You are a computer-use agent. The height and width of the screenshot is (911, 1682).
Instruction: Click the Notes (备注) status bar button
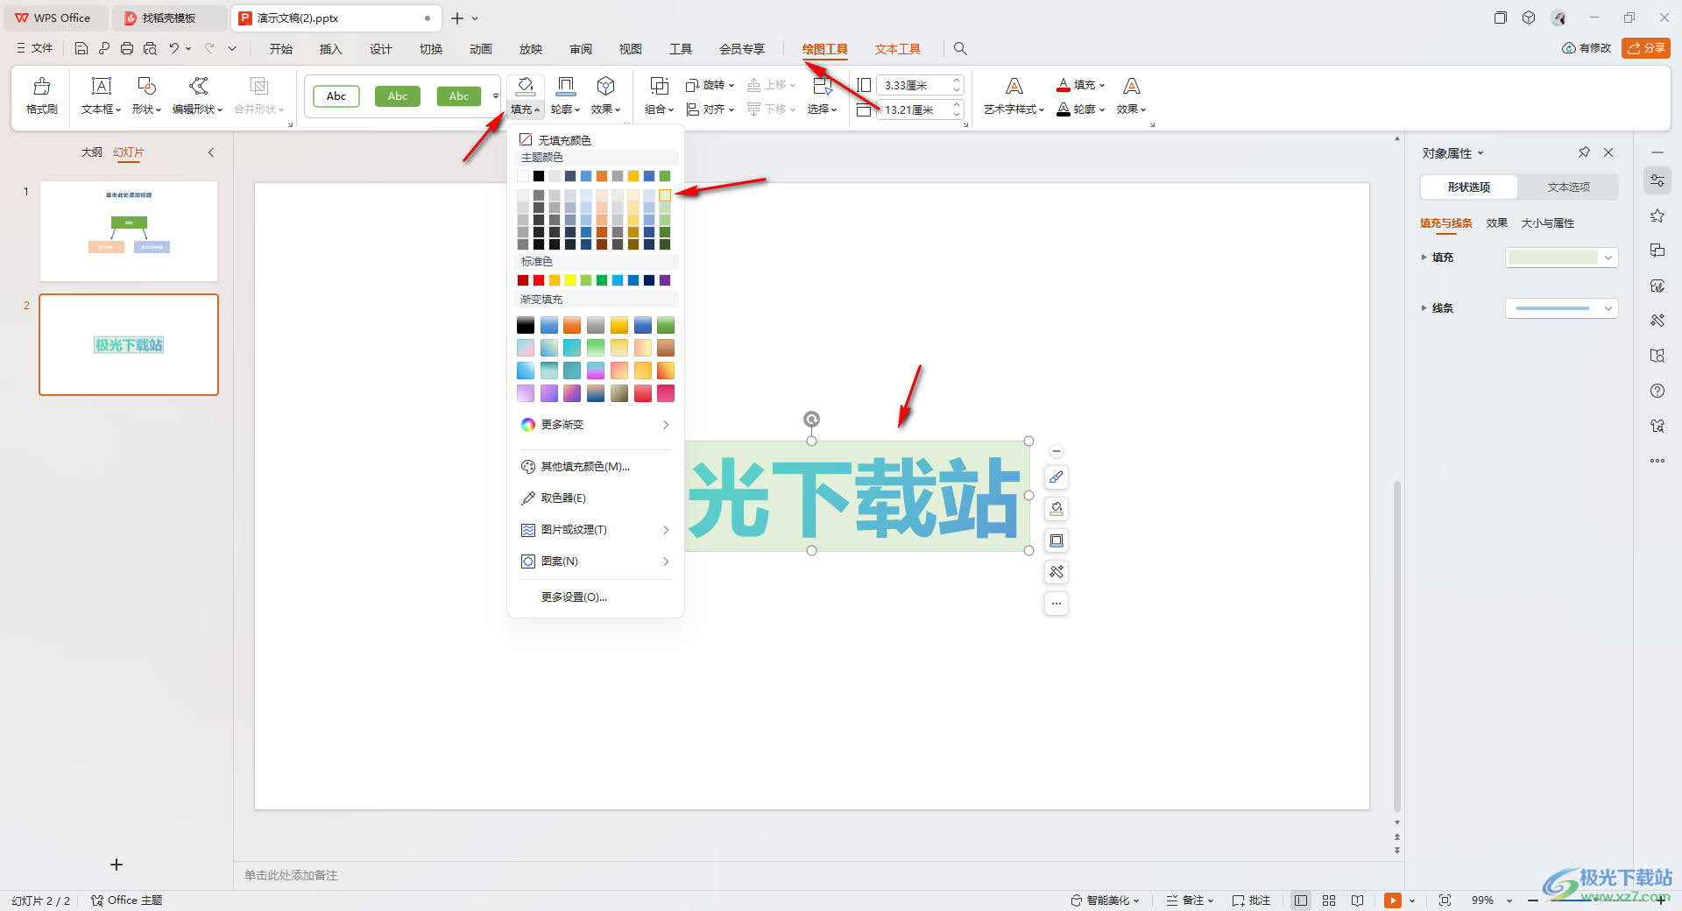click(x=1190, y=900)
